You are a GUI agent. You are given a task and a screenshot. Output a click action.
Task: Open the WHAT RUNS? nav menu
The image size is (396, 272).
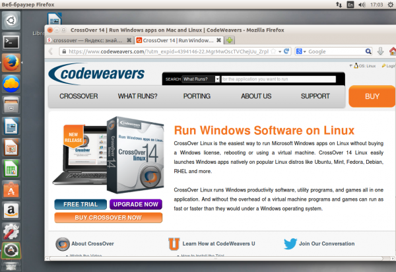coord(138,96)
